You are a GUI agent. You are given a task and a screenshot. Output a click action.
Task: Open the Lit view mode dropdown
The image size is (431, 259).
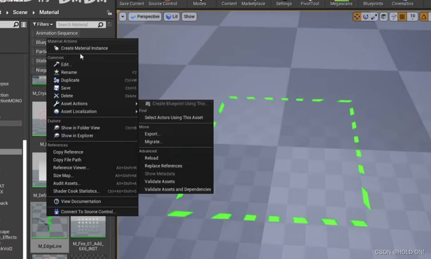[x=171, y=16]
